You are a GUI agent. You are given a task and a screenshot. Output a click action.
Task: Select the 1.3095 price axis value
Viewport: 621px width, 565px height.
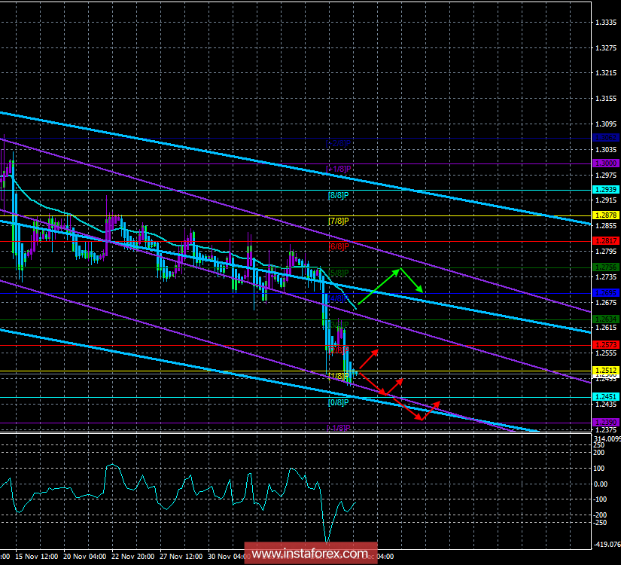pyautogui.click(x=606, y=124)
